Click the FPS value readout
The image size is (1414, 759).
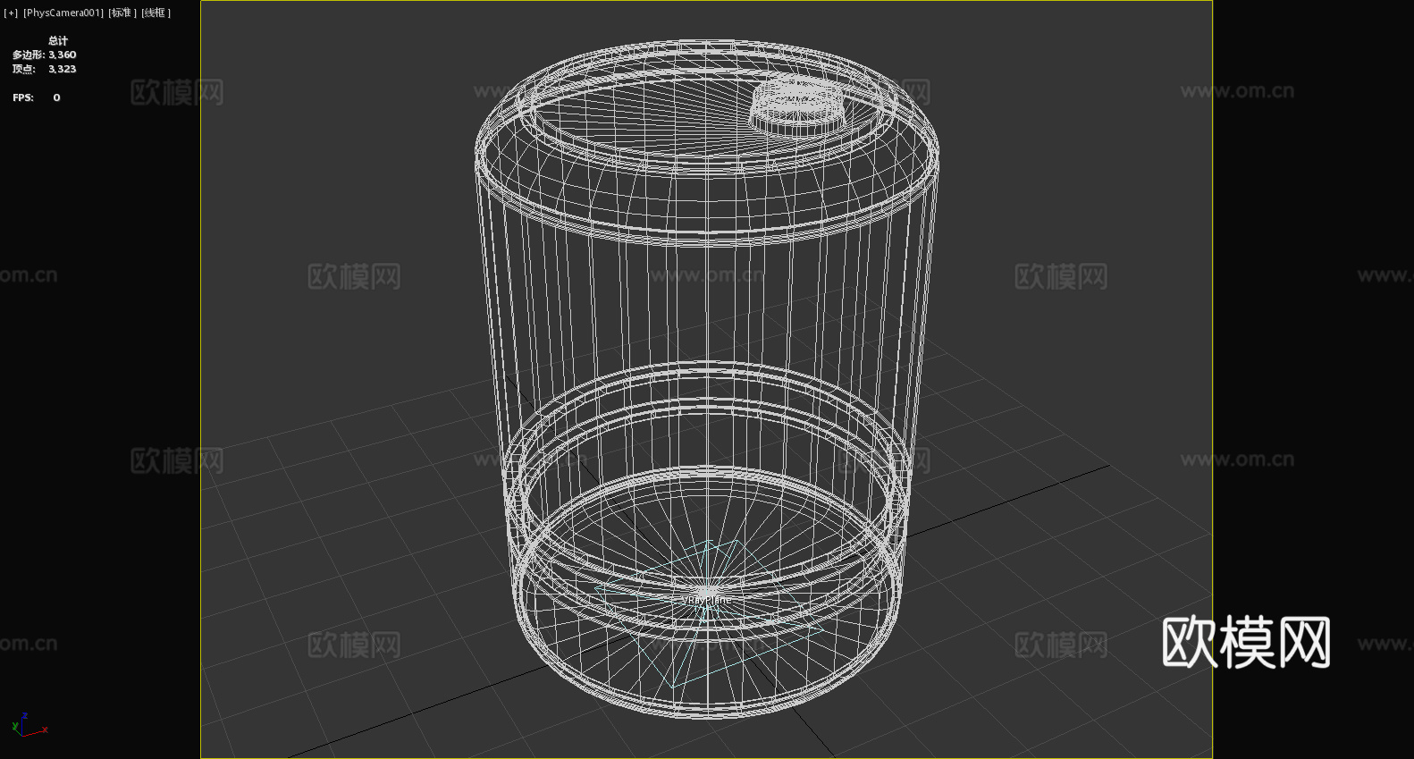(56, 97)
